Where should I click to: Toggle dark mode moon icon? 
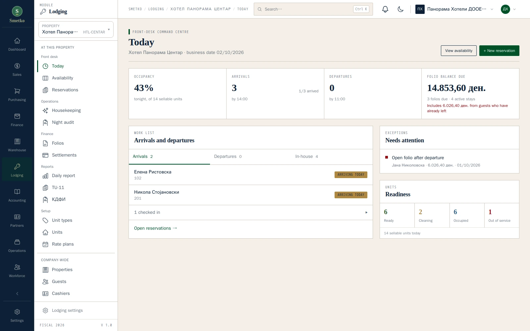coord(400,9)
